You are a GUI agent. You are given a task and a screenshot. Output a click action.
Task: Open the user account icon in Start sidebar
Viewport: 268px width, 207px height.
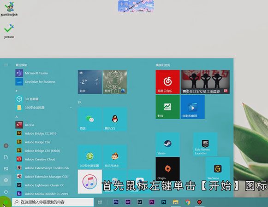[x=6, y=146]
